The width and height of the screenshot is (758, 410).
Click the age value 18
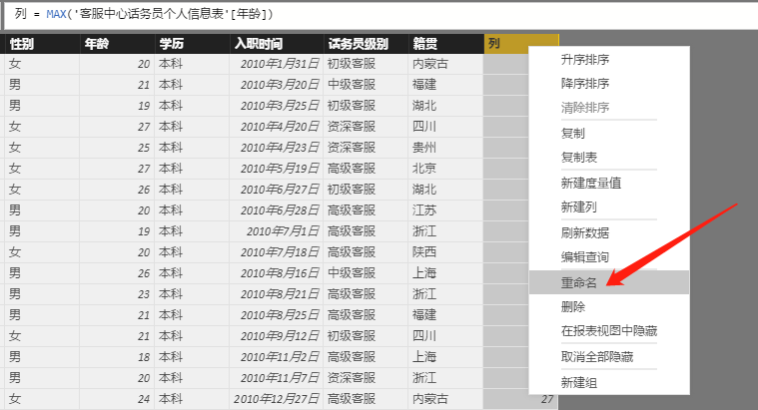[144, 357]
